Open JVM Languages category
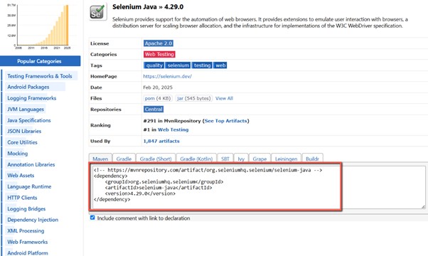Screen dimensions: 428x256 click(26, 110)
